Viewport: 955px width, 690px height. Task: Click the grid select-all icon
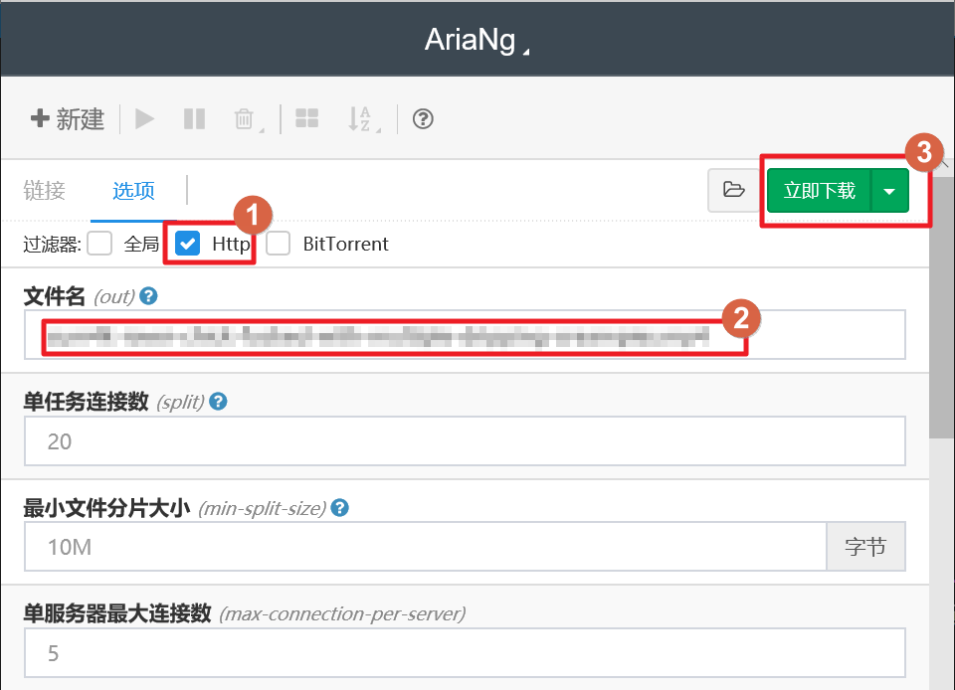[307, 119]
